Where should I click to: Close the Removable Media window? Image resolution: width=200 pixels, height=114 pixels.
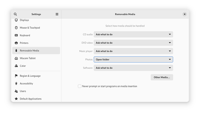click(x=185, y=14)
